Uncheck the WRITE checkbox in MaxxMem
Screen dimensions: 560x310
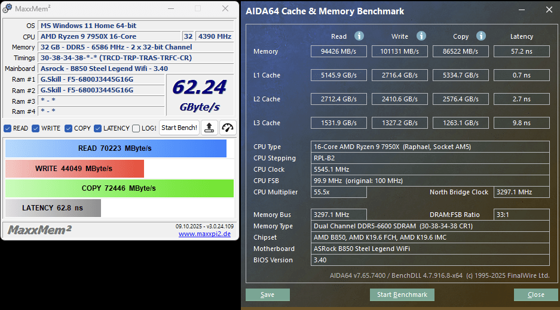tap(35, 128)
